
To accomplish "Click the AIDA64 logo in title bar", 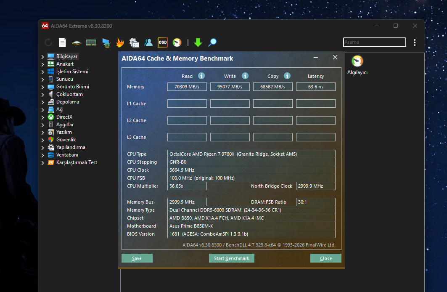I will (45, 26).
